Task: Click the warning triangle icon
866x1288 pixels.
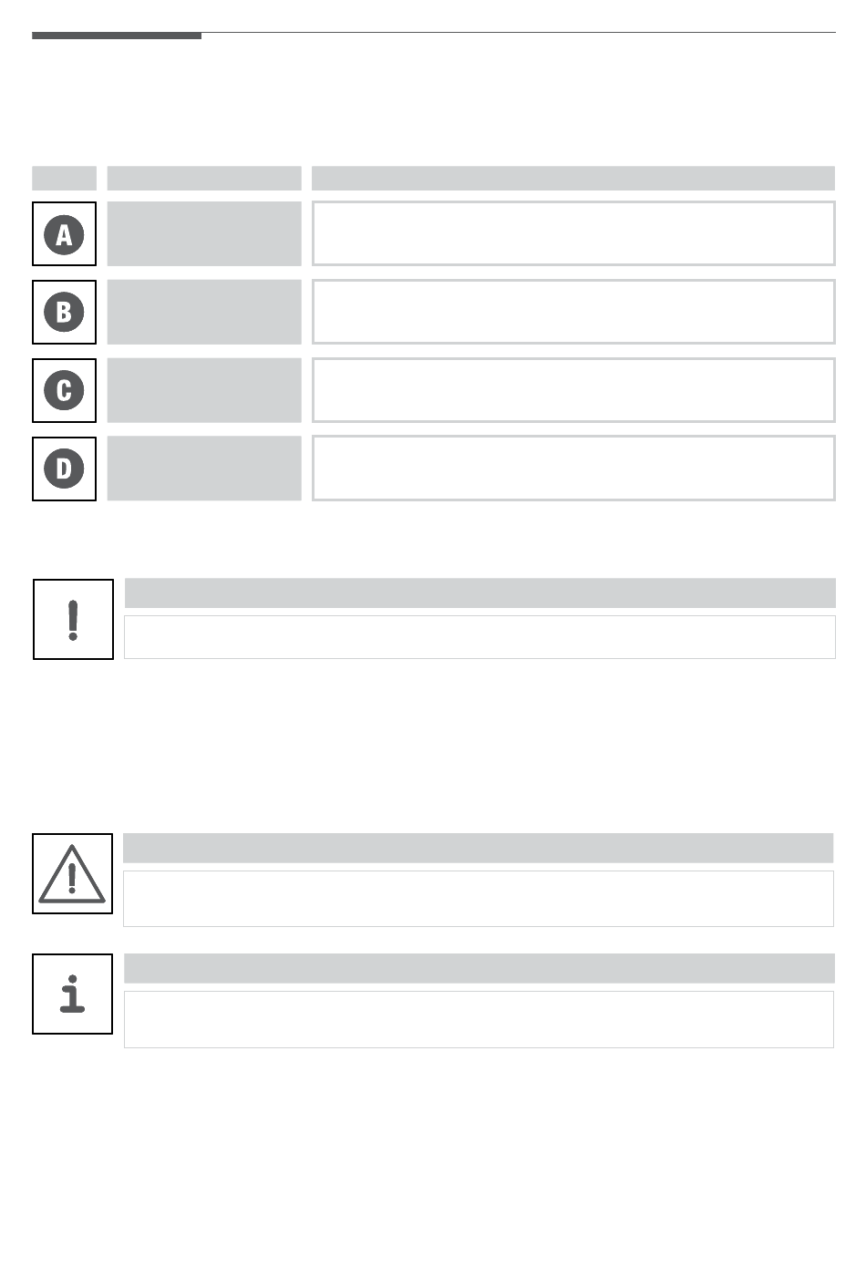Action: [x=72, y=873]
